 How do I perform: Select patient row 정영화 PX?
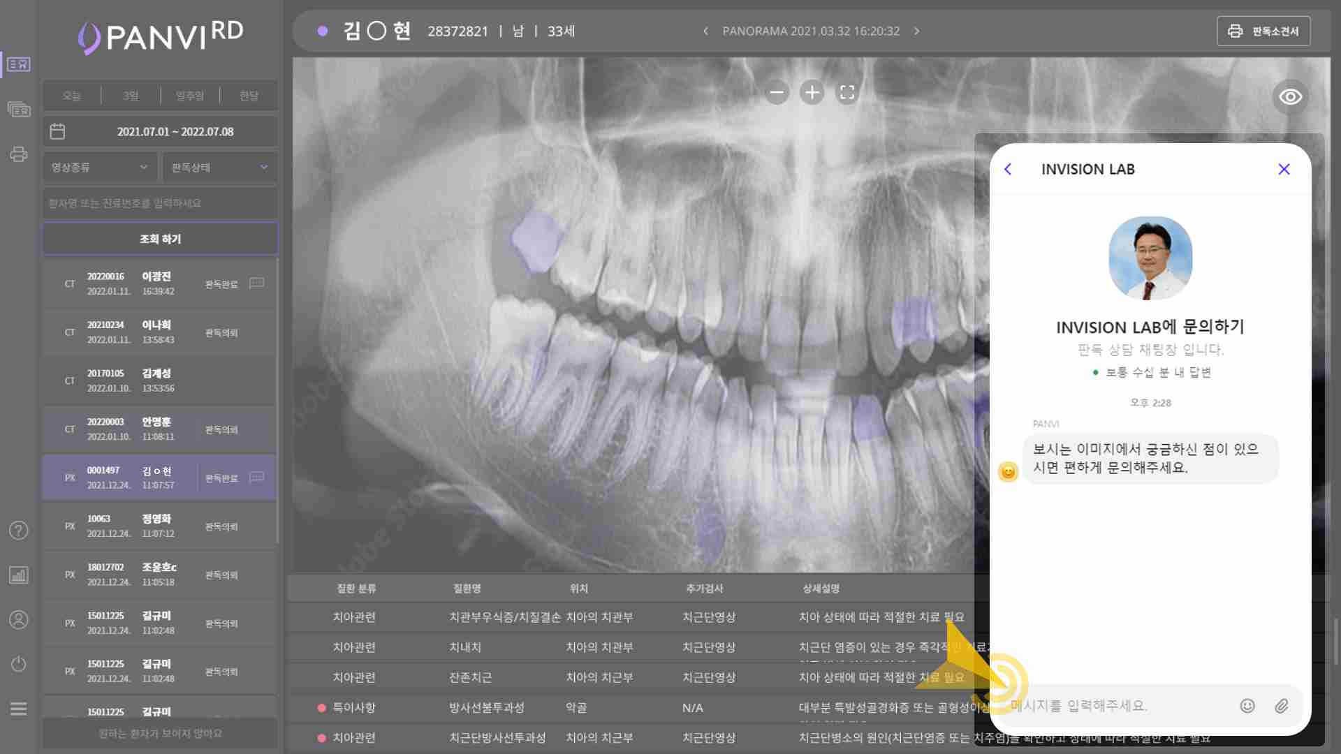point(160,526)
